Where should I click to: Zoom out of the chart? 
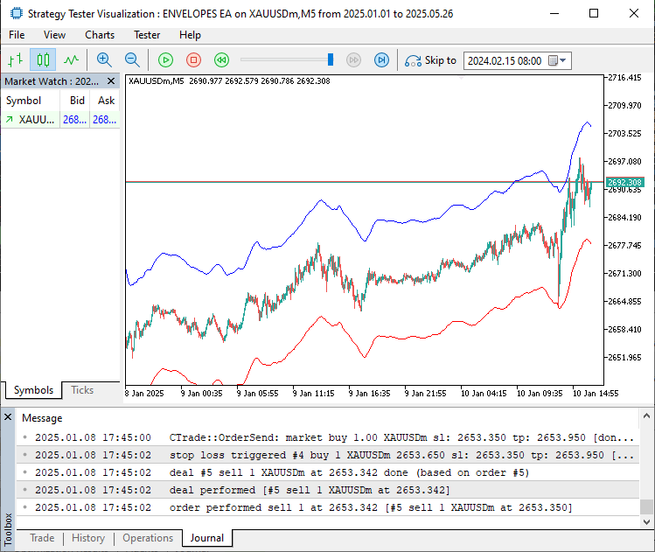point(132,60)
